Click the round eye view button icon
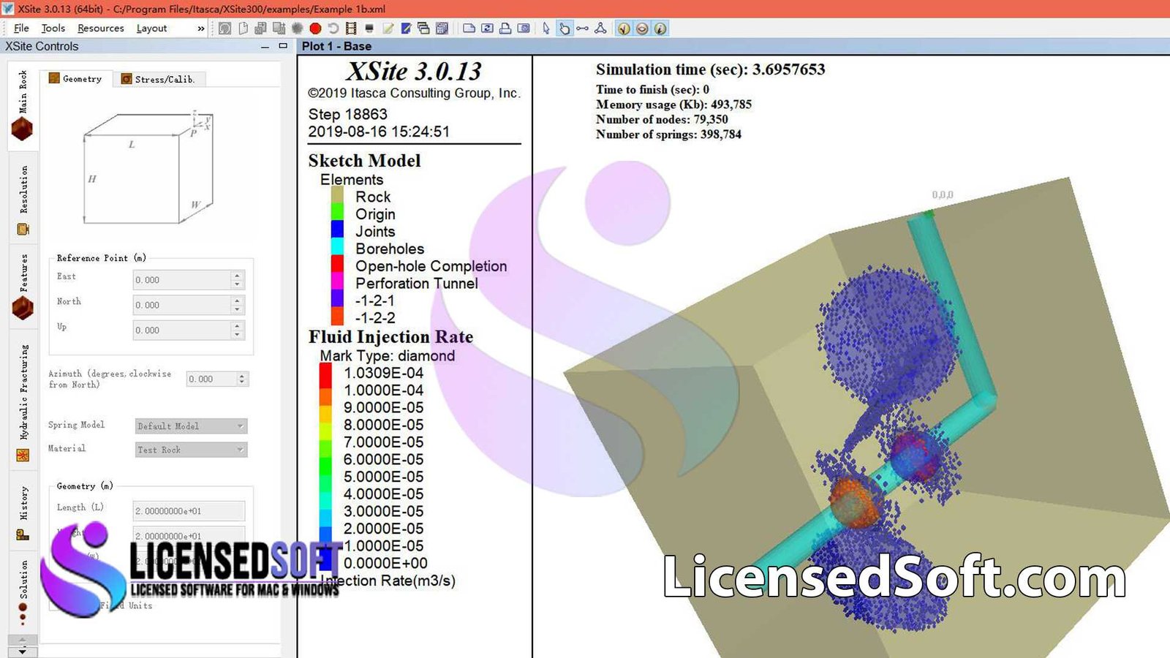 tap(642, 29)
